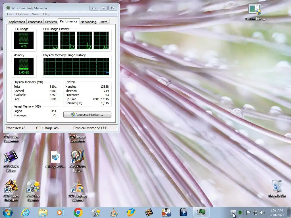Open the Options menu
The width and height of the screenshot is (291, 218).
(22, 14)
